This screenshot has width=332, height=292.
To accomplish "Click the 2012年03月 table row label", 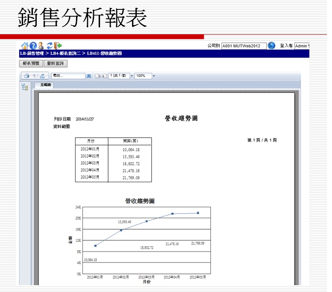I will tap(90, 163).
